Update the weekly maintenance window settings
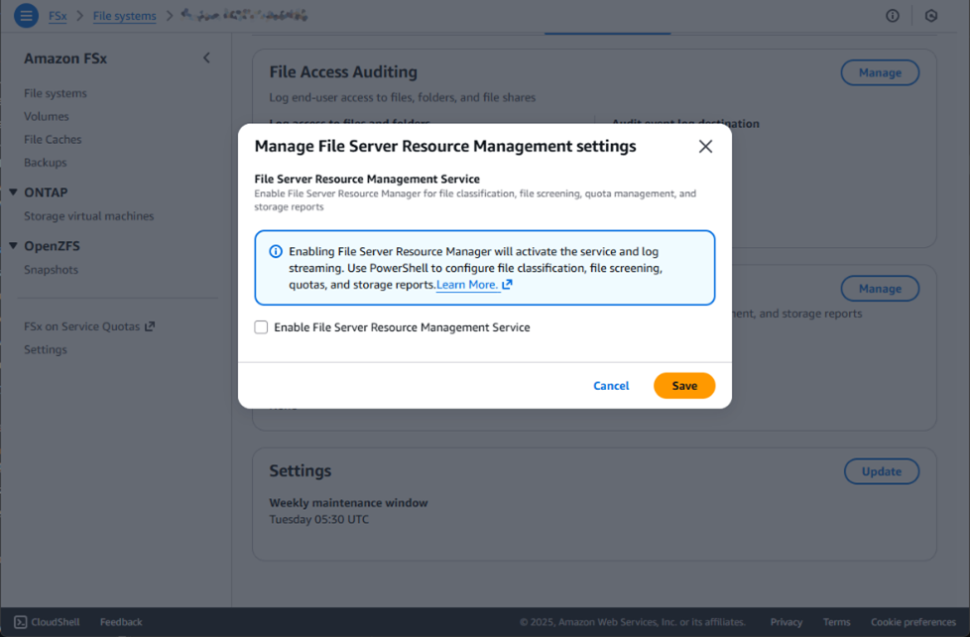Viewport: 970px width, 637px height. pyautogui.click(x=882, y=471)
